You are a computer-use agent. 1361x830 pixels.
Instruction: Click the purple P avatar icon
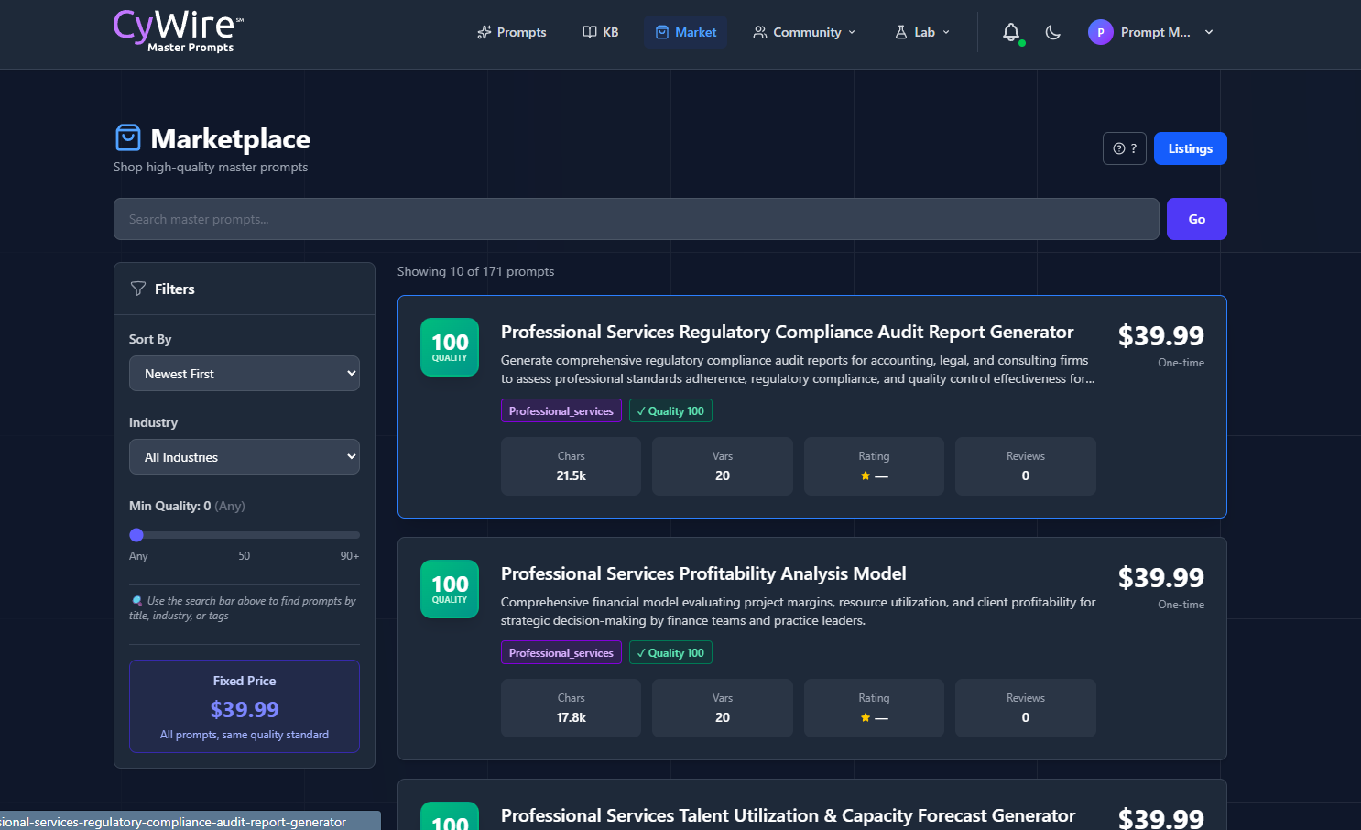[1101, 32]
